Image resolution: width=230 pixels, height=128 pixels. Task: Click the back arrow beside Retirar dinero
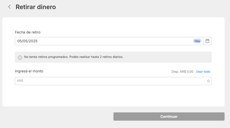[9, 7]
